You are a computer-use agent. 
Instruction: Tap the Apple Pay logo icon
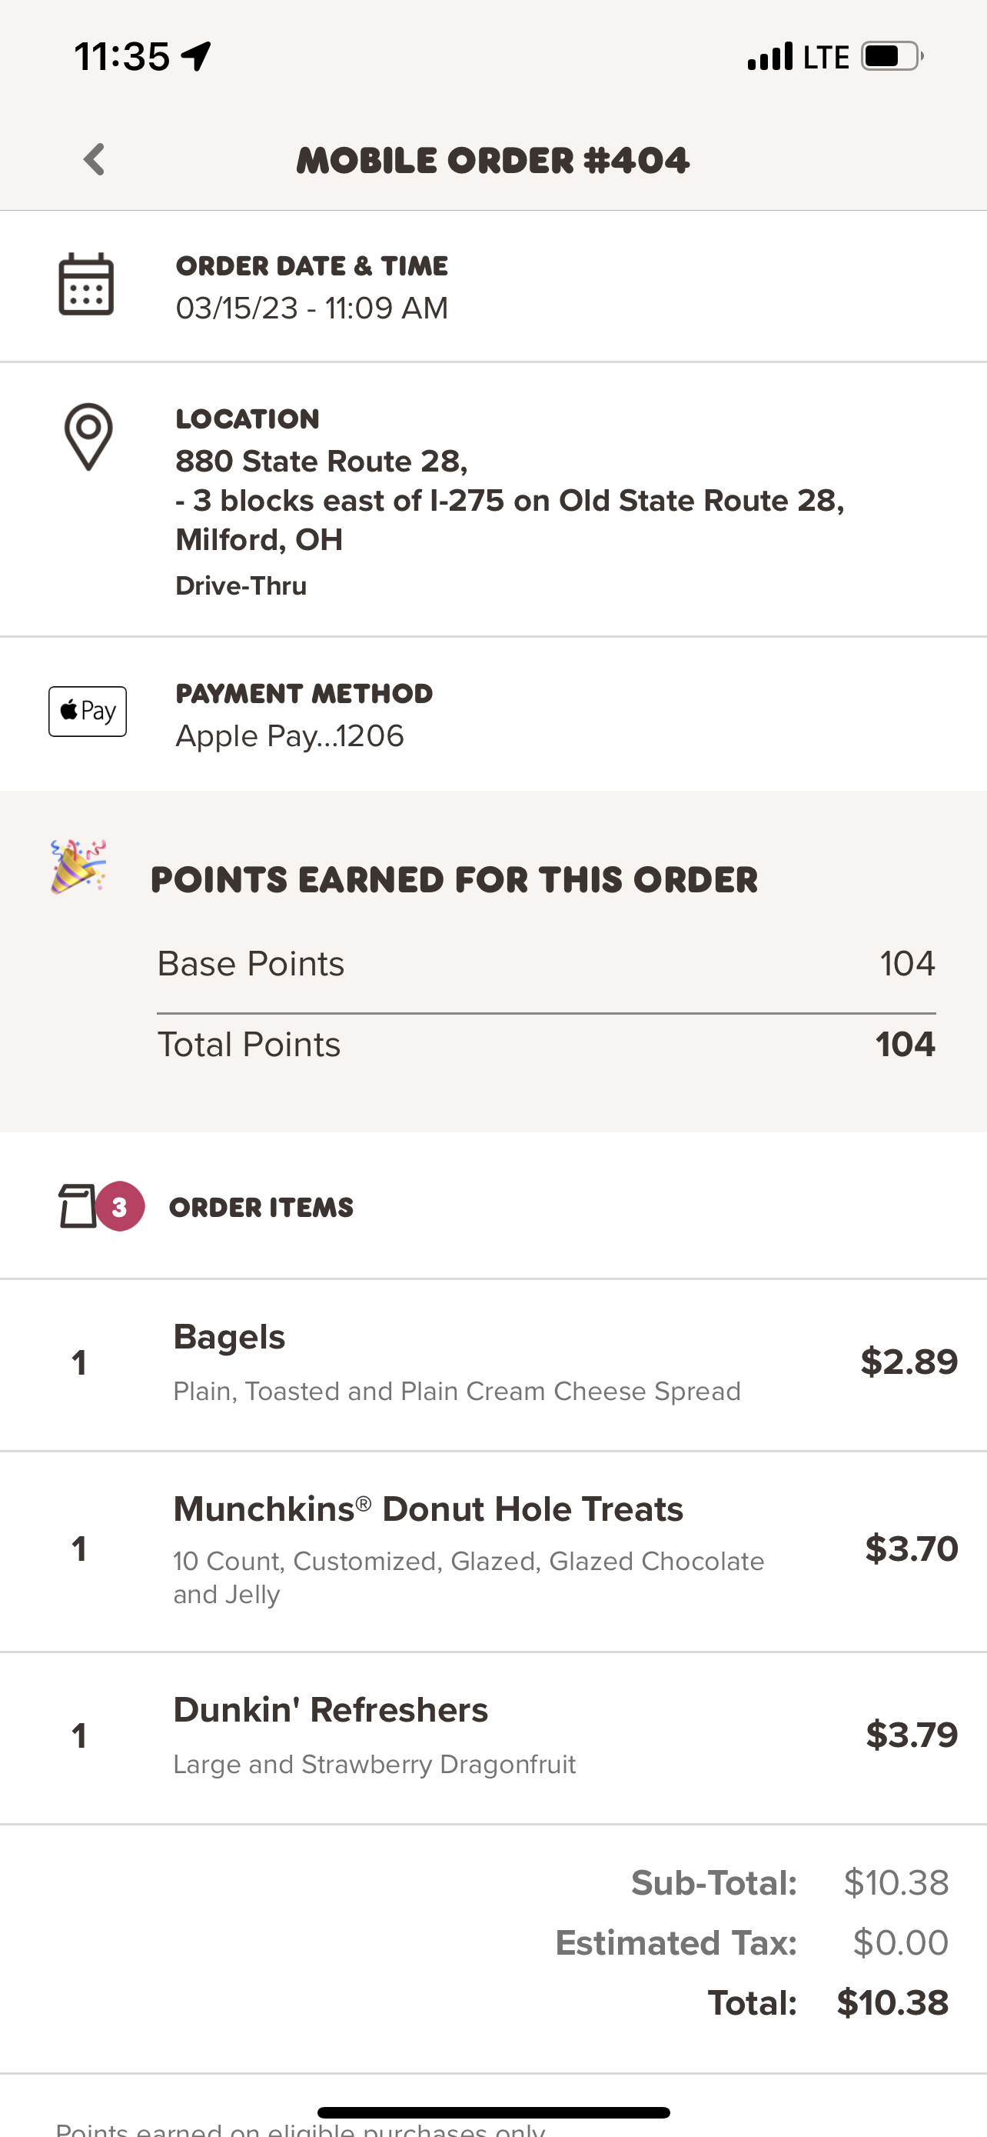click(x=88, y=712)
